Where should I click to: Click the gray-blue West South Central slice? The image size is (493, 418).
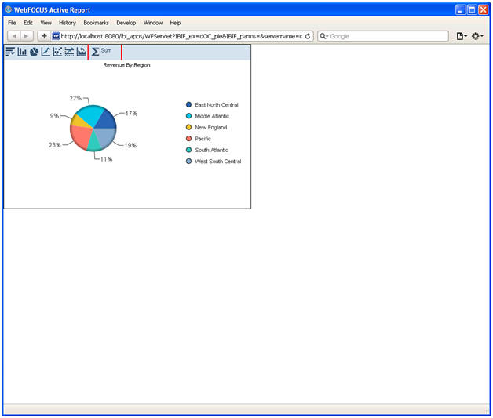[x=106, y=136]
